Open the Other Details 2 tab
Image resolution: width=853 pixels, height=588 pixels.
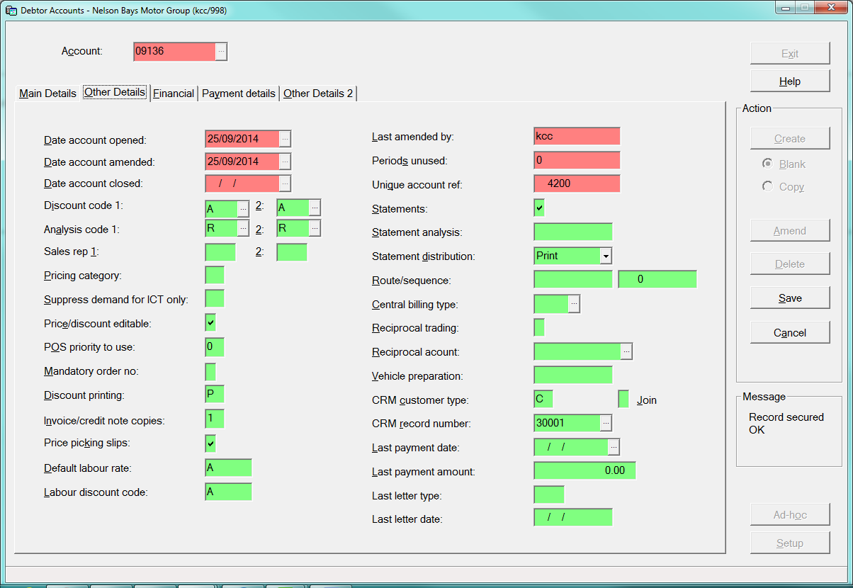pos(318,94)
